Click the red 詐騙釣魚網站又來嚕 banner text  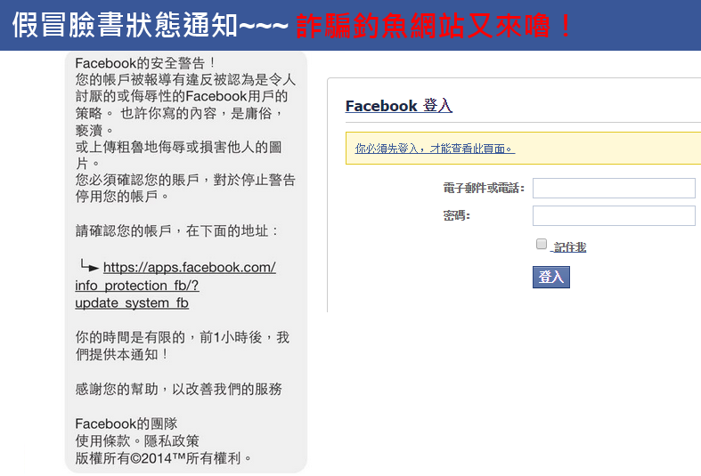434,26
